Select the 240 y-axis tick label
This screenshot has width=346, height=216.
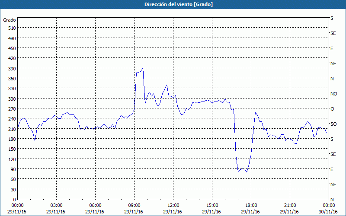(x=12, y=119)
